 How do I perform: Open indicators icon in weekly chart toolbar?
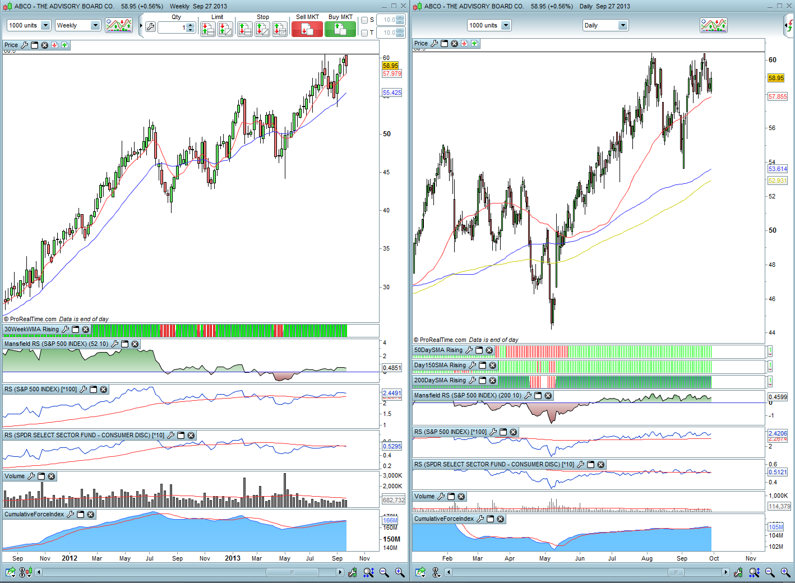[x=119, y=25]
